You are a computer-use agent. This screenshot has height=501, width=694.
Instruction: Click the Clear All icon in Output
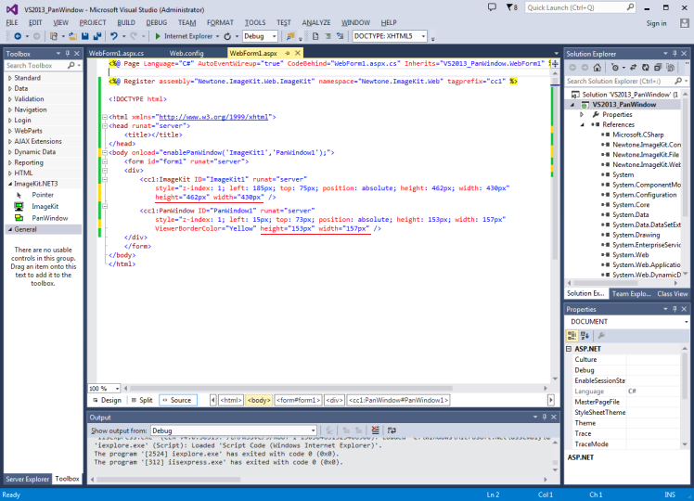pos(376,430)
